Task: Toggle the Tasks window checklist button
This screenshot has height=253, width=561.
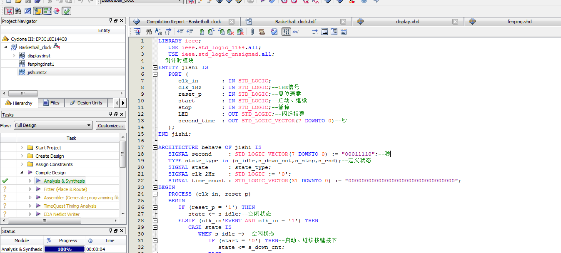Action: [67, 11]
